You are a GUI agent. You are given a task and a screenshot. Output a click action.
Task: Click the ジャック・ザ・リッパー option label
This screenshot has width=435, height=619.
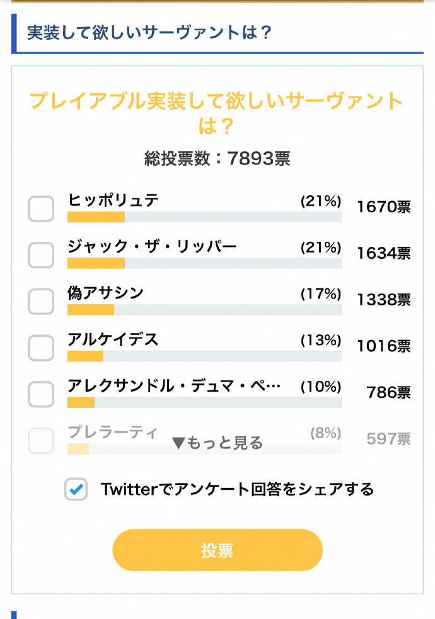[152, 247]
